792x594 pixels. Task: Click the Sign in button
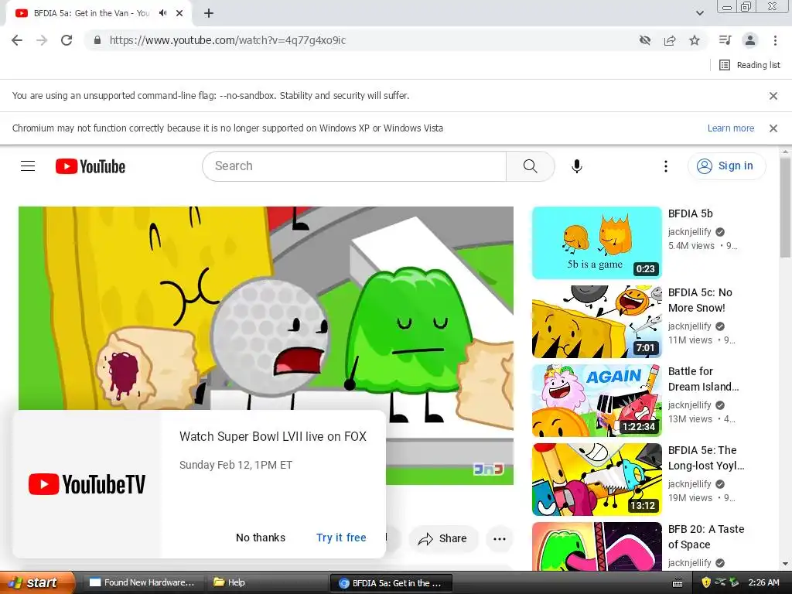726,166
